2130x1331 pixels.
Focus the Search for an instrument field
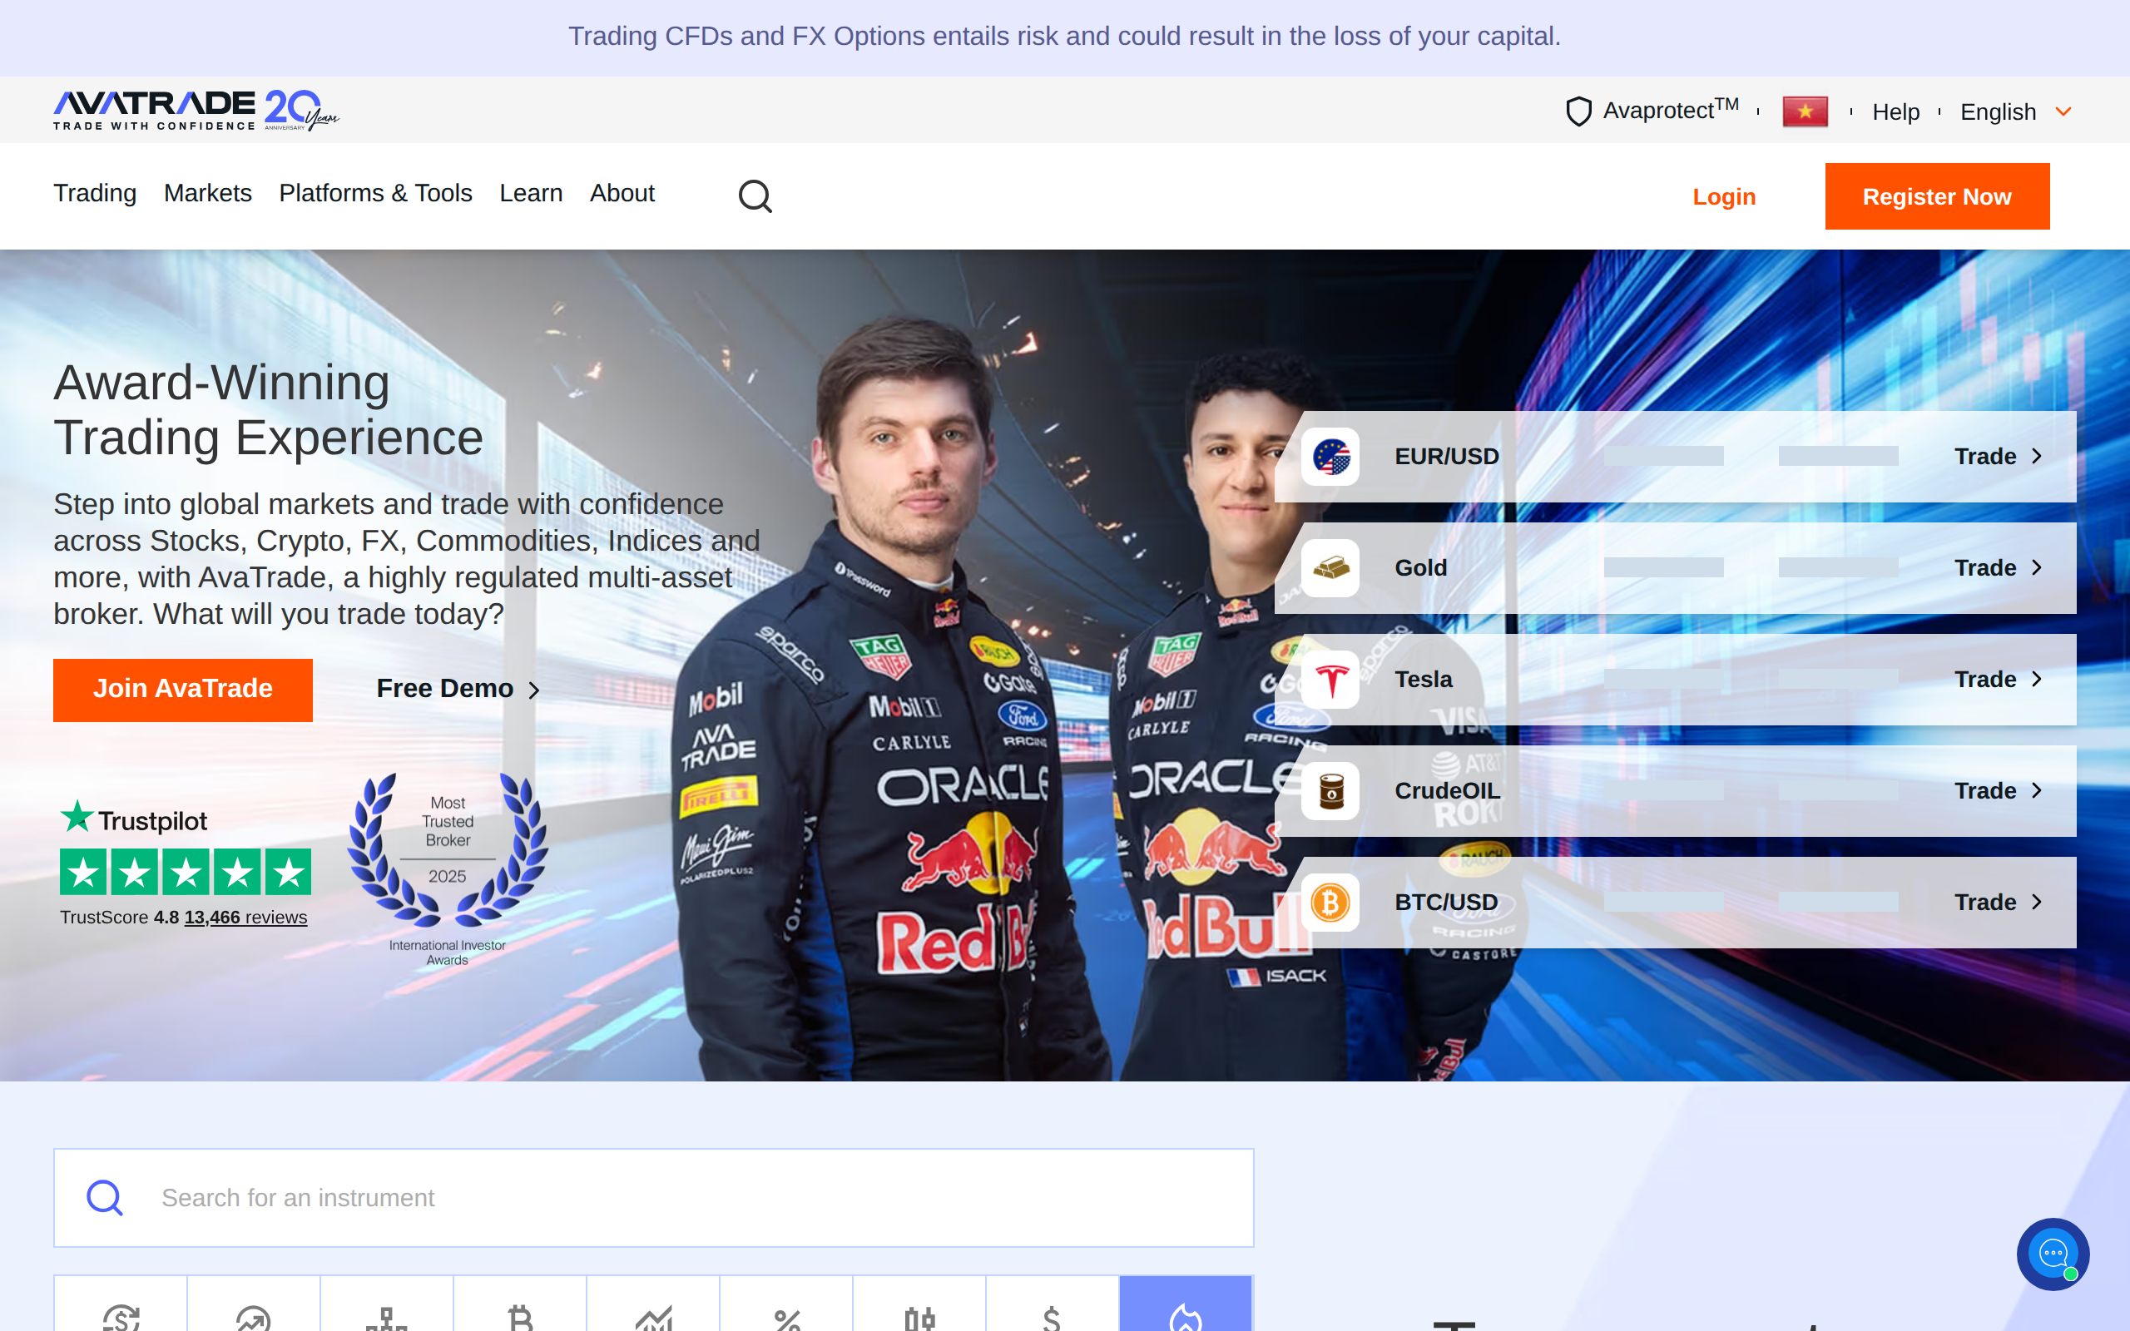click(x=653, y=1197)
